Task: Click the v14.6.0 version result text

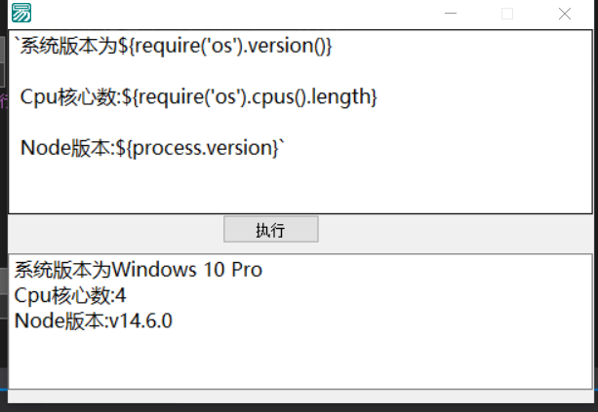Action: [140, 321]
